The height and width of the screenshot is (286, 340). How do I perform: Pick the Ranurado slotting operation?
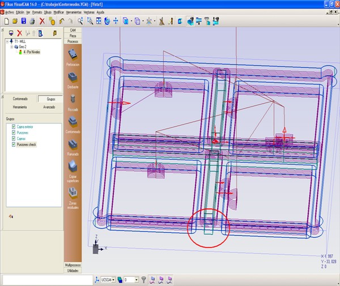point(73,144)
